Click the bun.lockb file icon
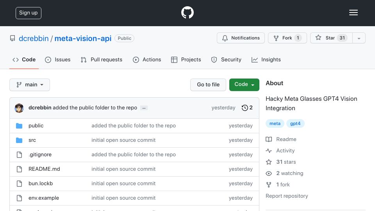375x211 pixels. tap(20, 184)
